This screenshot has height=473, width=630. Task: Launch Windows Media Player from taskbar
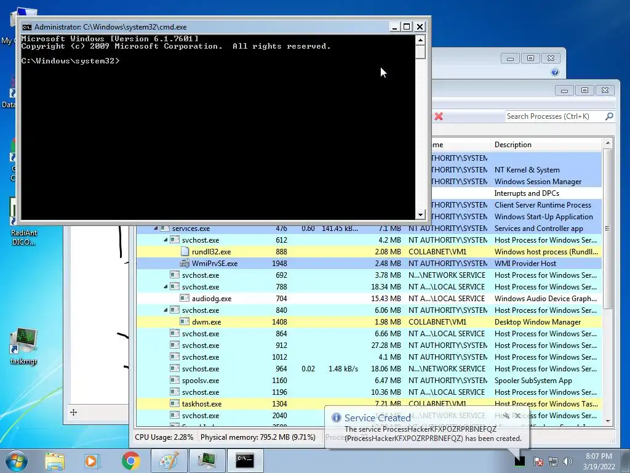point(92,461)
